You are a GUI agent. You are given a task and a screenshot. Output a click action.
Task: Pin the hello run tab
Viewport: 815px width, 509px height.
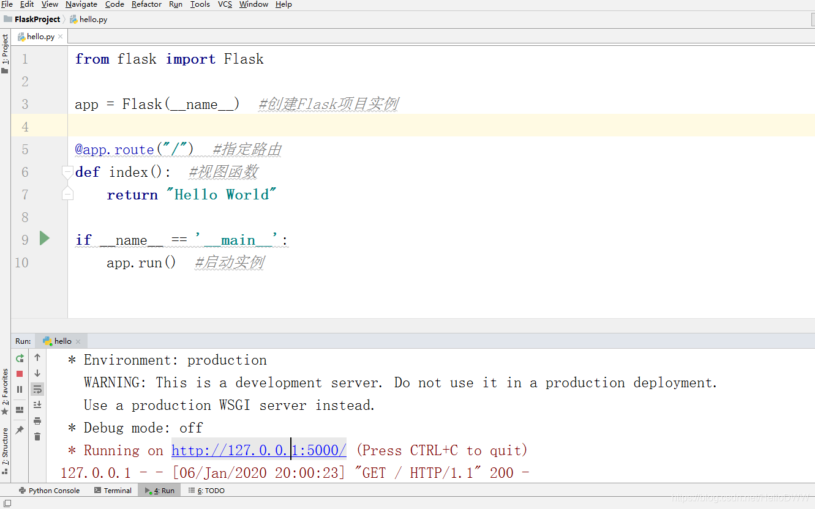coord(20,430)
